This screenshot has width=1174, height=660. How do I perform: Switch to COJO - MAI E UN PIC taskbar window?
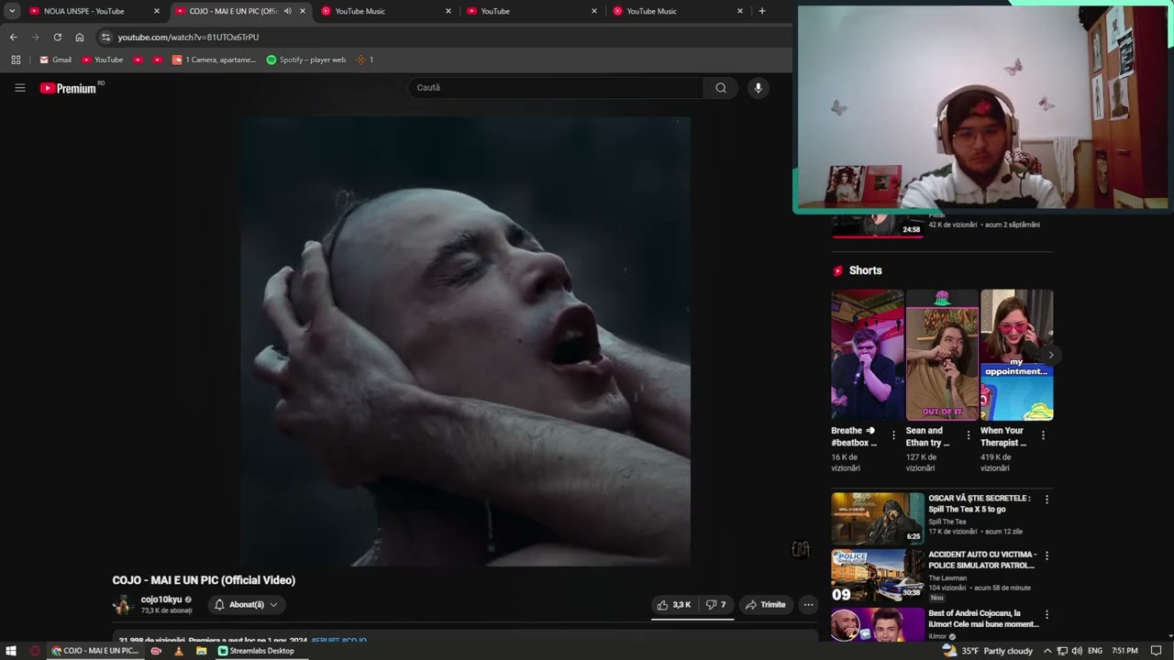tap(95, 651)
